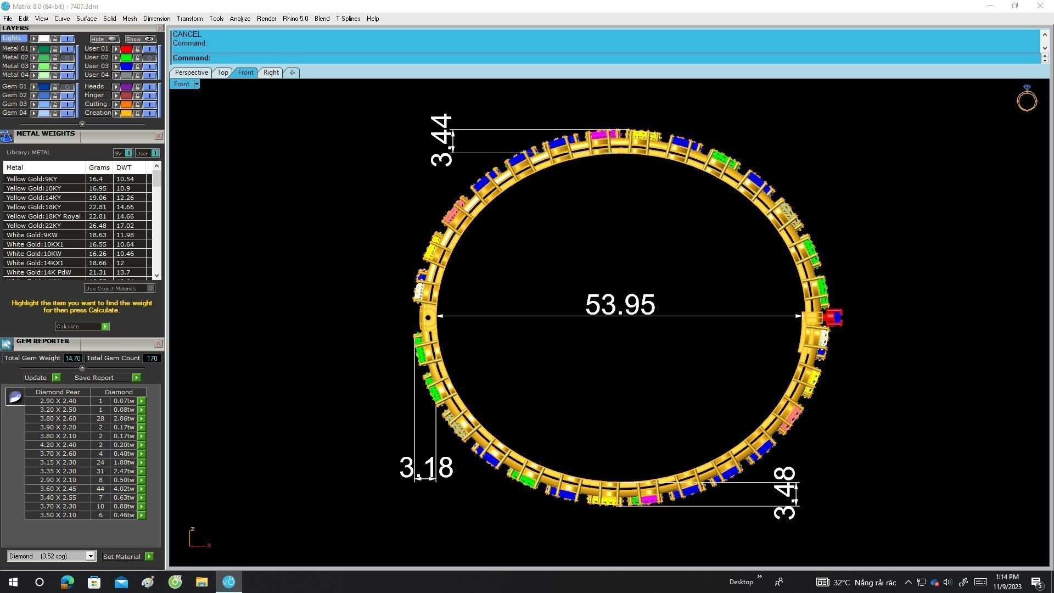Click the pear gem thumbnail icon
The width and height of the screenshot is (1054, 593).
pyautogui.click(x=15, y=396)
